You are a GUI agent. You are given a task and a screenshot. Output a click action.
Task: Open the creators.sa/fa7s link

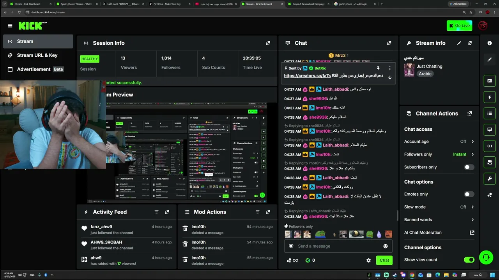coord(307,76)
